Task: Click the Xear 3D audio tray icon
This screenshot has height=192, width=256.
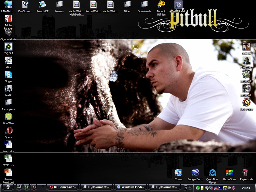Action: [x=225, y=188]
